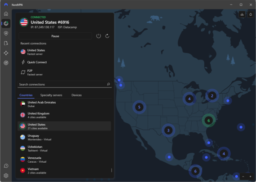This screenshot has height=182, width=256.
Task: Click the 5 server cluster on map
Action: tap(139, 107)
